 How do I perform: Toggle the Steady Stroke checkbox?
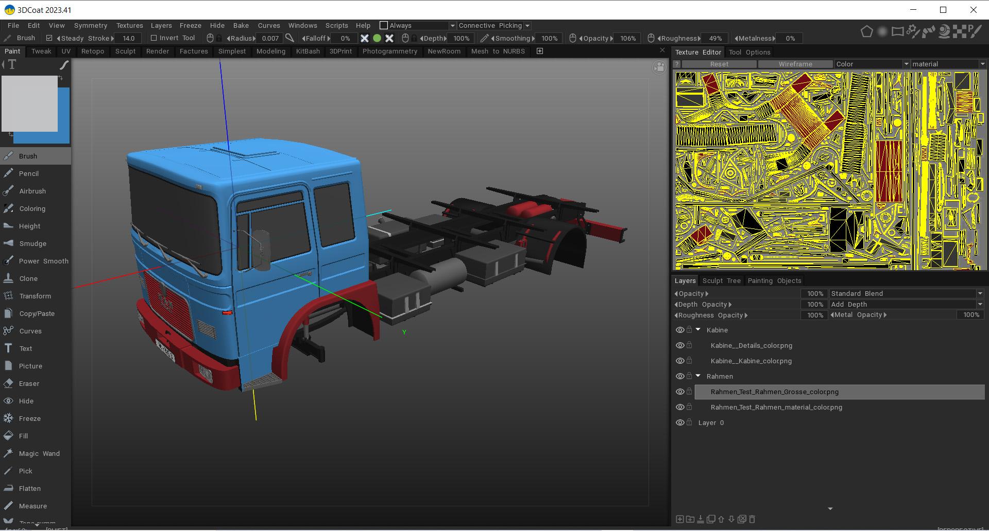tap(49, 38)
